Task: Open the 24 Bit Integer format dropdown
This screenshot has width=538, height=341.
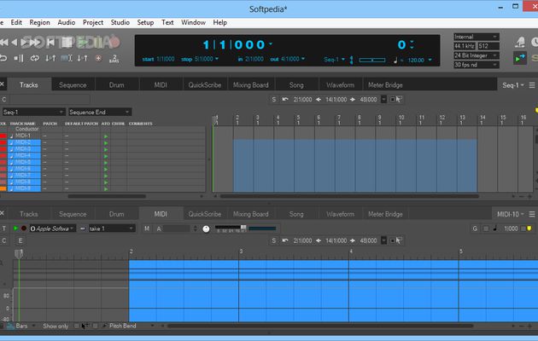Action: (477, 55)
